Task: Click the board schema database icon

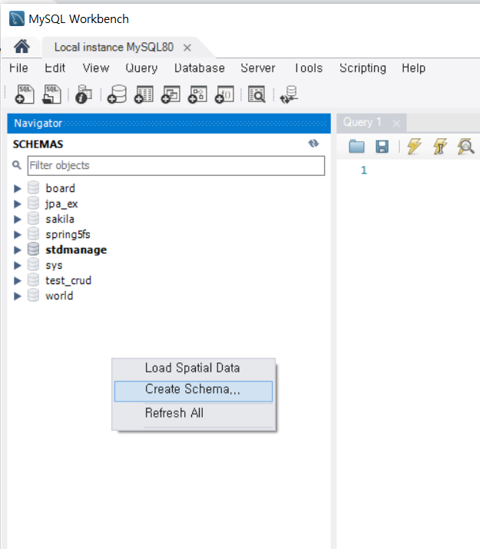Action: [33, 187]
